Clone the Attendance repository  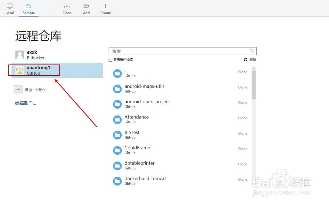click(x=242, y=118)
